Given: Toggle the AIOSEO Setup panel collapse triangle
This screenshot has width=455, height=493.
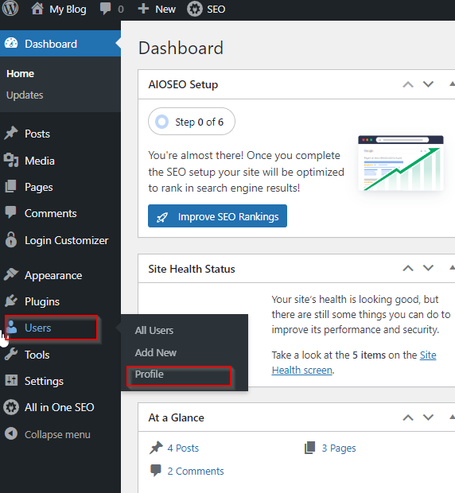Looking at the screenshot, I should [x=452, y=84].
